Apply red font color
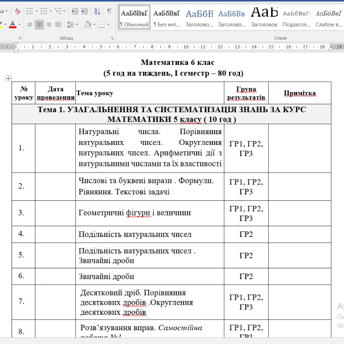Viewport: 344px width, 344px height. coord(13,25)
